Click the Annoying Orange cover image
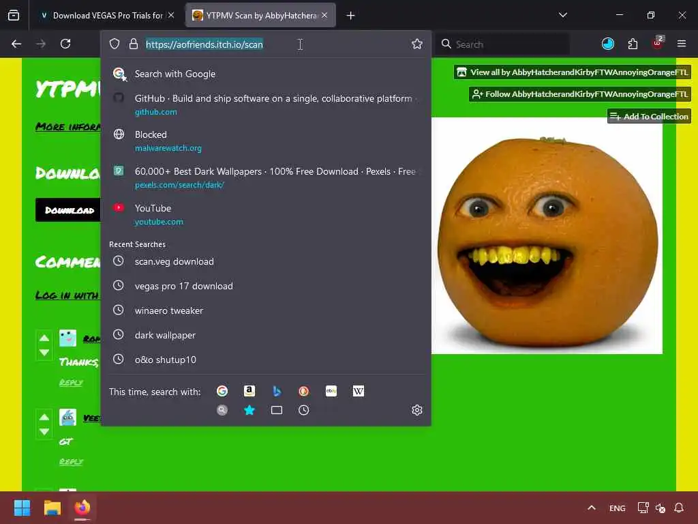This screenshot has width=698, height=524. point(547,235)
